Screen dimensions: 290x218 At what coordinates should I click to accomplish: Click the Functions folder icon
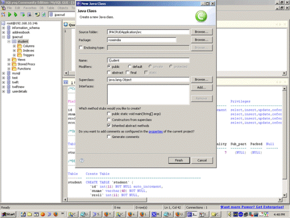(14, 69)
